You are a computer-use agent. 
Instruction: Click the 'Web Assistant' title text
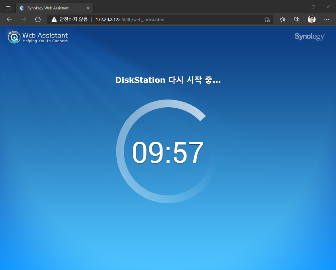tap(45, 35)
